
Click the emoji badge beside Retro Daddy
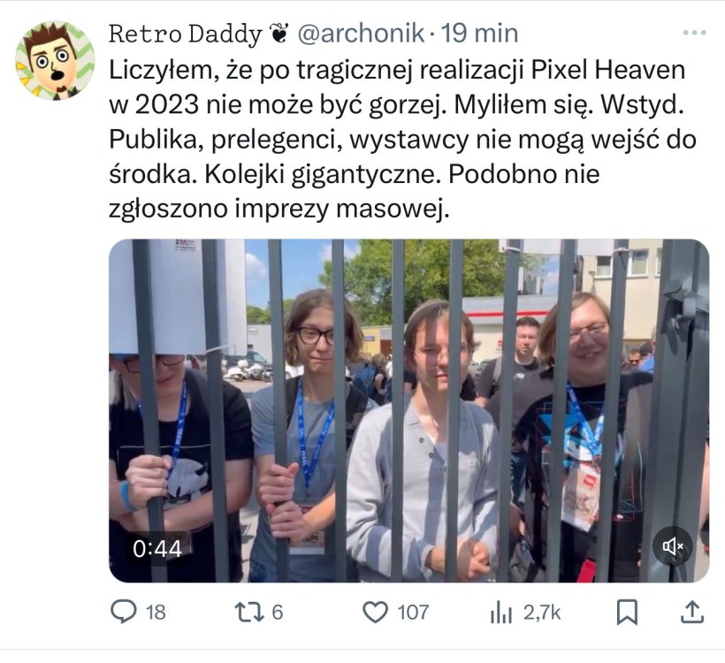[x=279, y=34]
